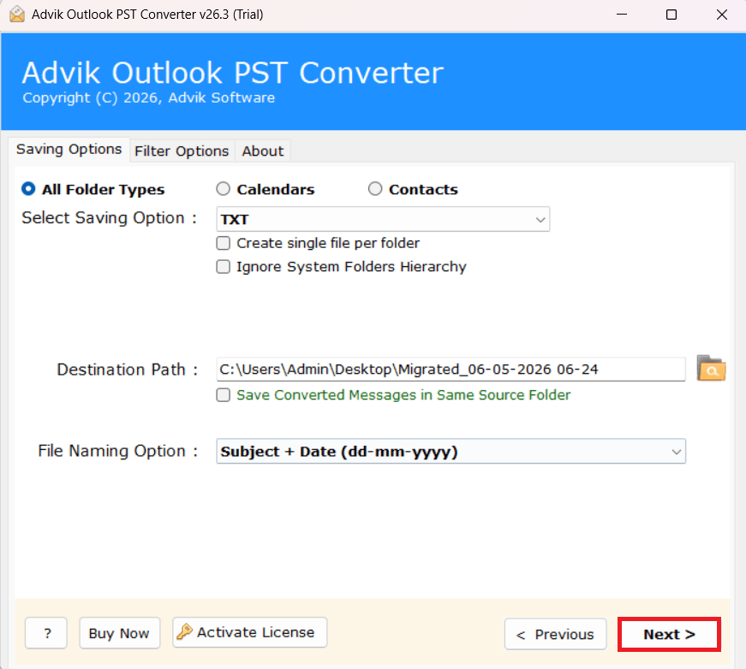Click the Destination Path text field
Image resolution: width=746 pixels, height=669 pixels.
click(451, 370)
